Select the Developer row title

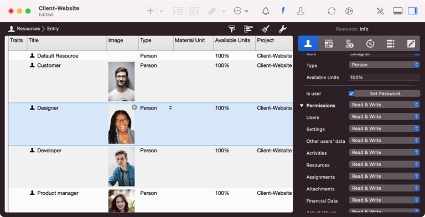click(x=49, y=151)
